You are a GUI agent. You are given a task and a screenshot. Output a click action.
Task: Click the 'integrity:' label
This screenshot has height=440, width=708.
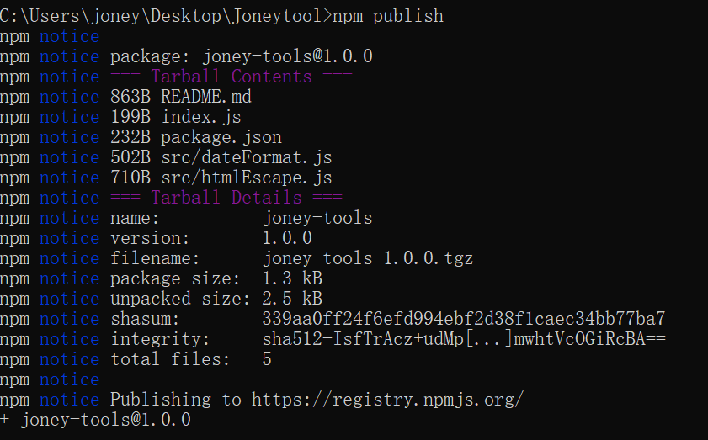pos(160,339)
